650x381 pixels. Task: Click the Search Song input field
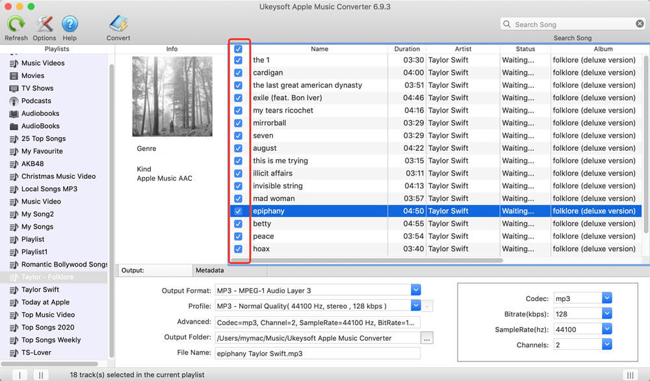[573, 24]
